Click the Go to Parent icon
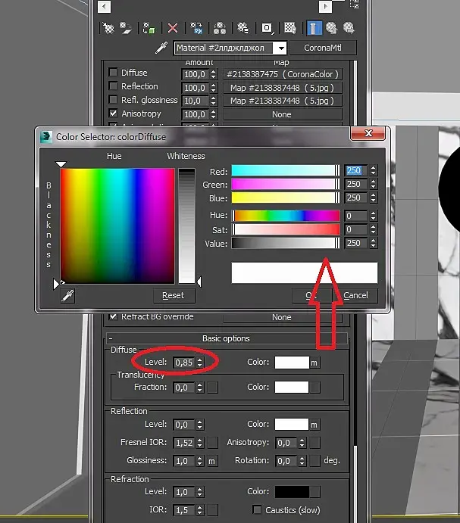 tap(331, 28)
